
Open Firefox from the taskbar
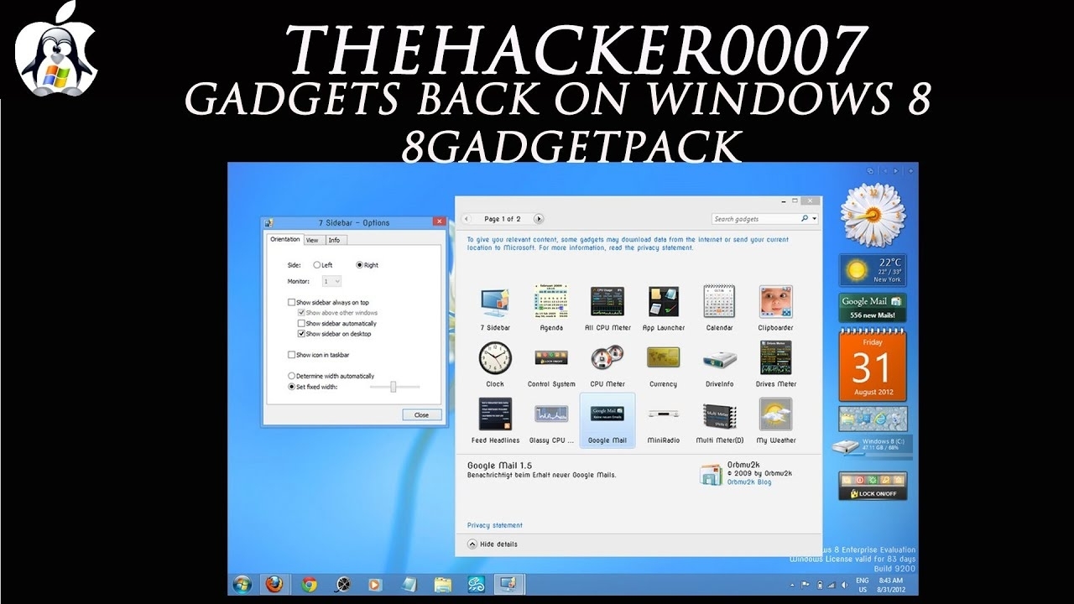[x=274, y=584]
